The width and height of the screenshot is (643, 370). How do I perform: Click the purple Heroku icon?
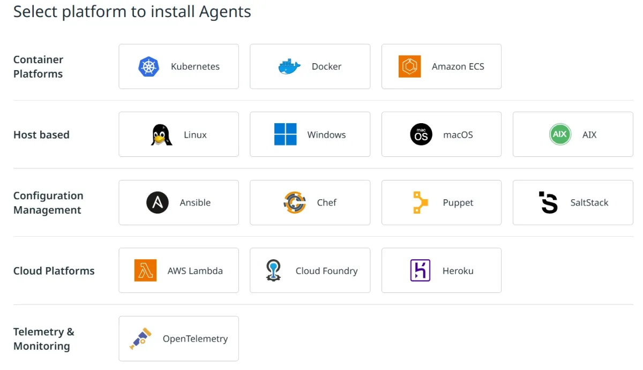420,270
